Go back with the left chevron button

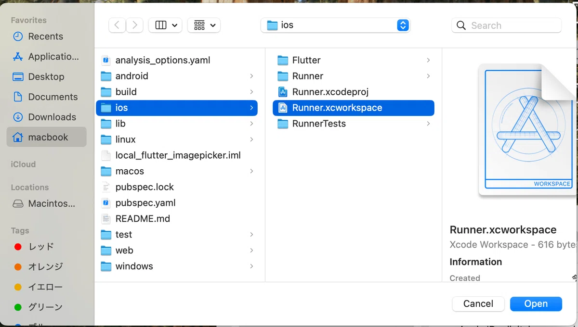pyautogui.click(x=117, y=25)
